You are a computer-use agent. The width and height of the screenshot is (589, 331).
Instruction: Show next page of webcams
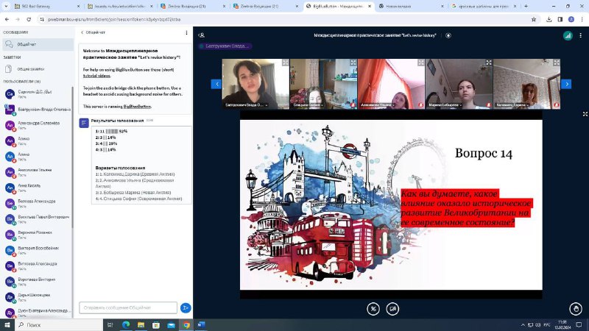(x=566, y=84)
